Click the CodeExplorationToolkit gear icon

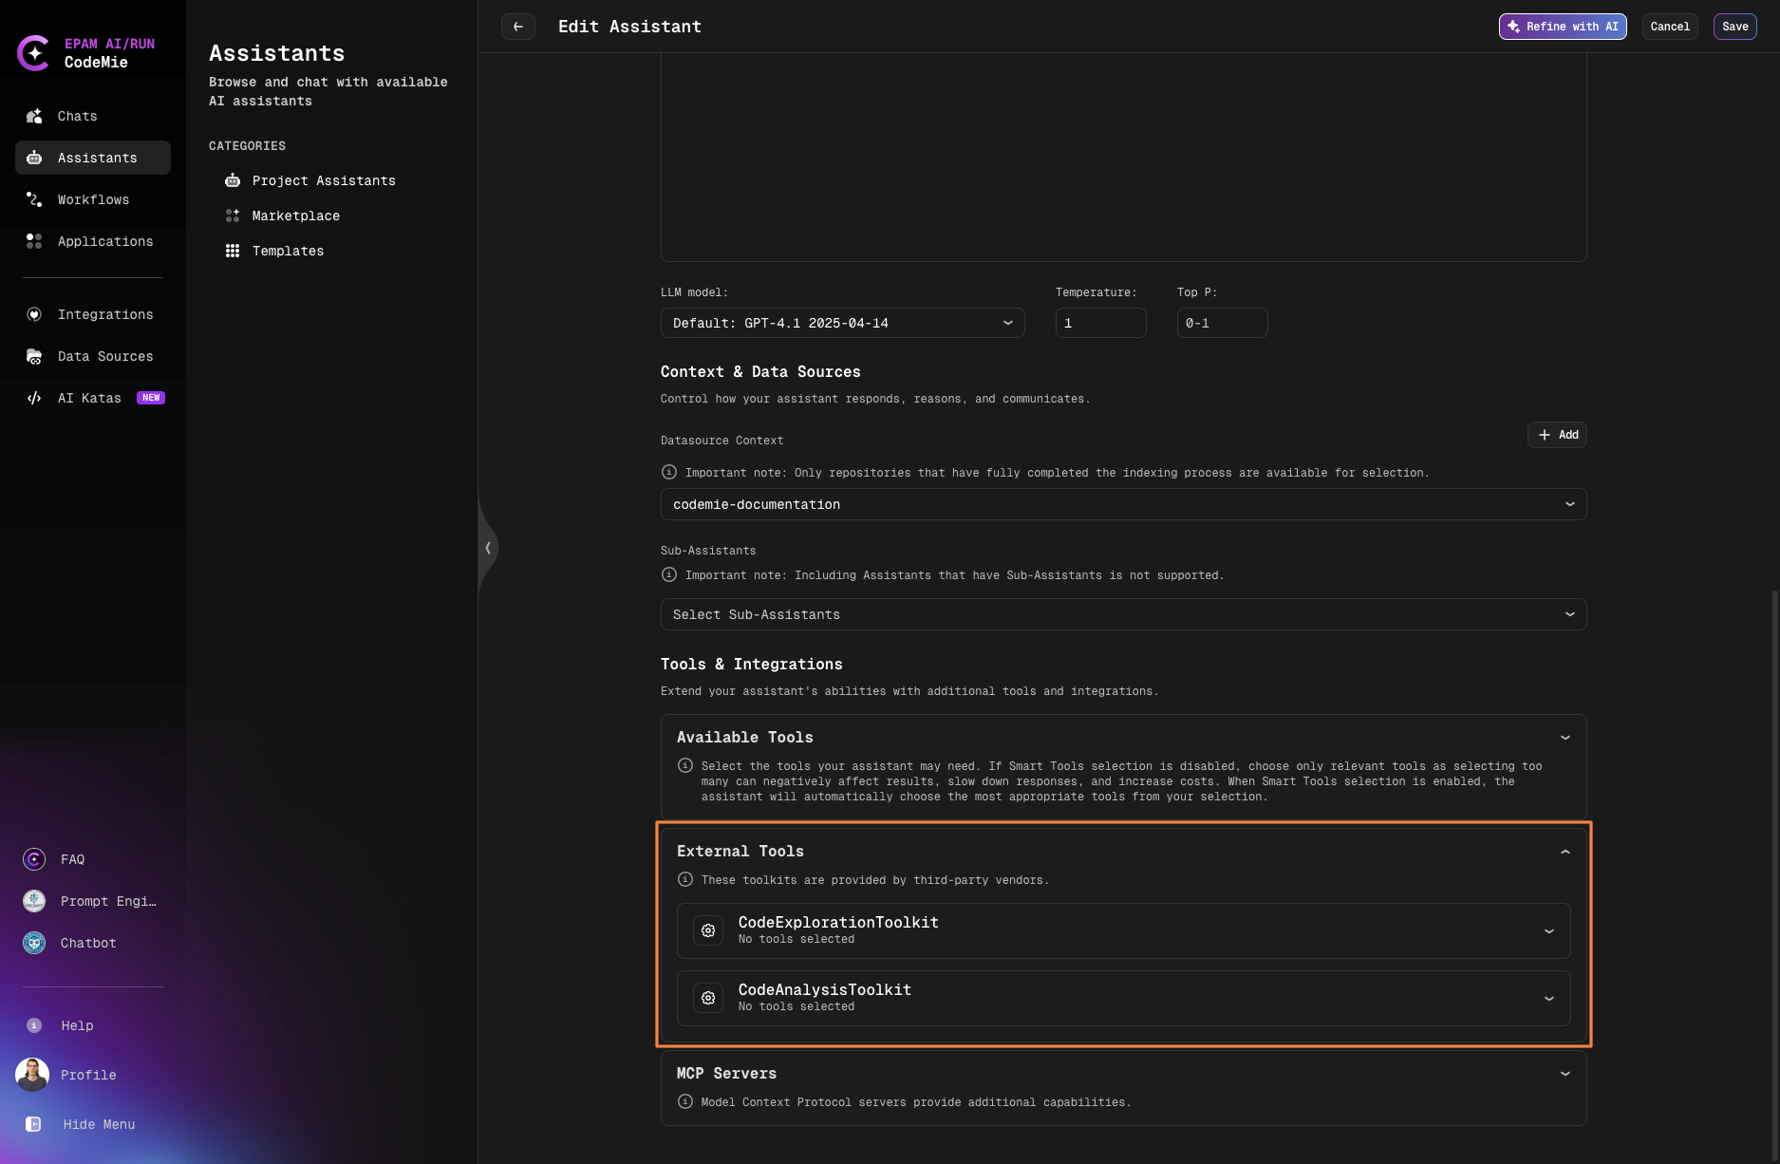pos(707,930)
